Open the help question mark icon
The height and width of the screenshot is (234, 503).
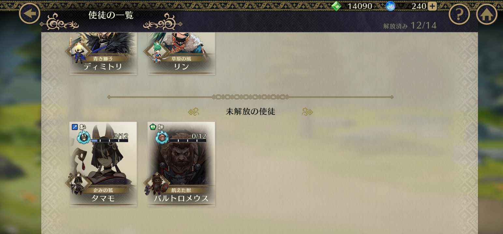(x=459, y=14)
